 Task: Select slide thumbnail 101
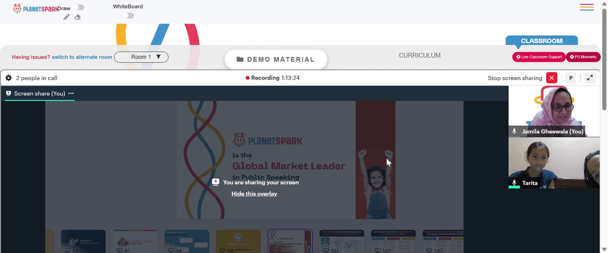[342, 241]
